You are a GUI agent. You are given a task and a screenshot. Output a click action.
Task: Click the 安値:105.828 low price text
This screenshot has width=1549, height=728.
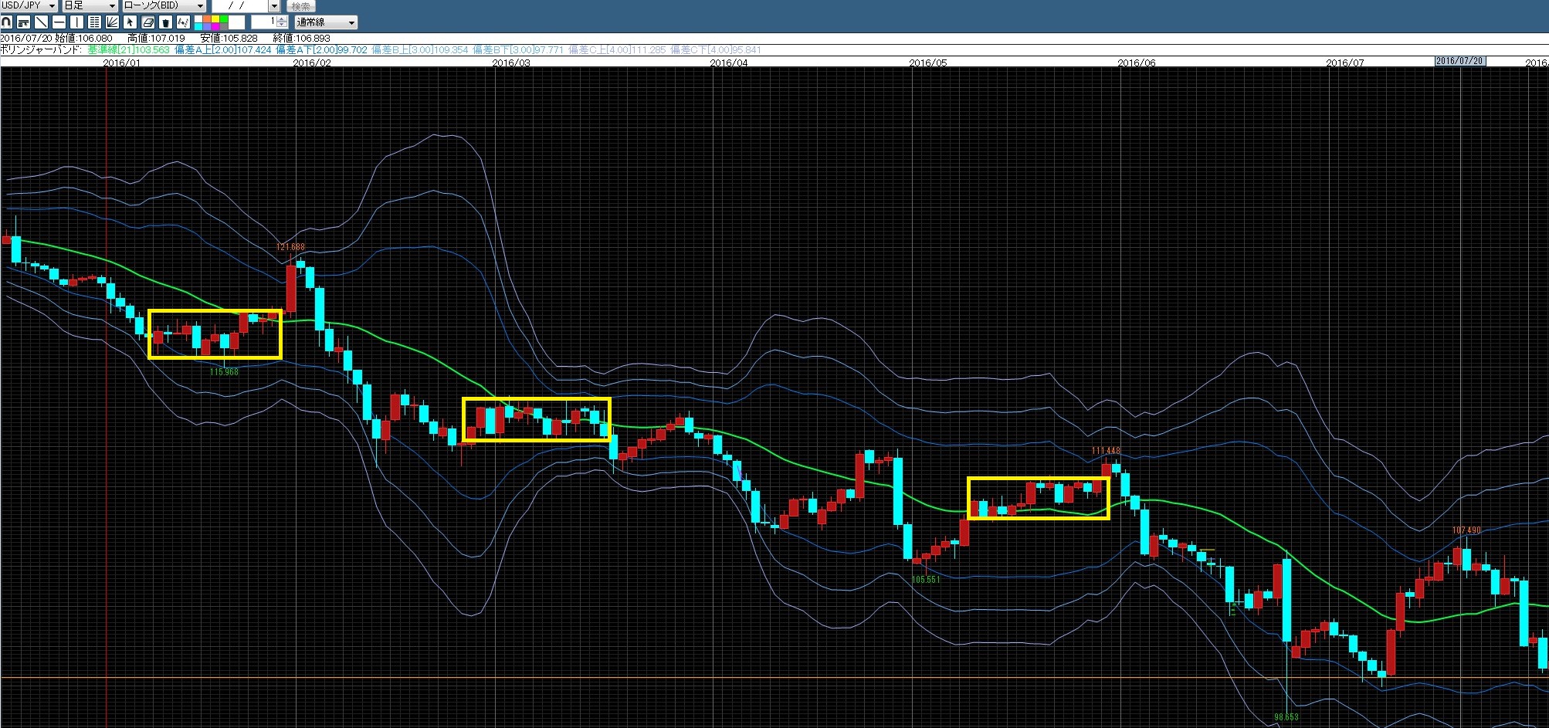click(x=229, y=38)
